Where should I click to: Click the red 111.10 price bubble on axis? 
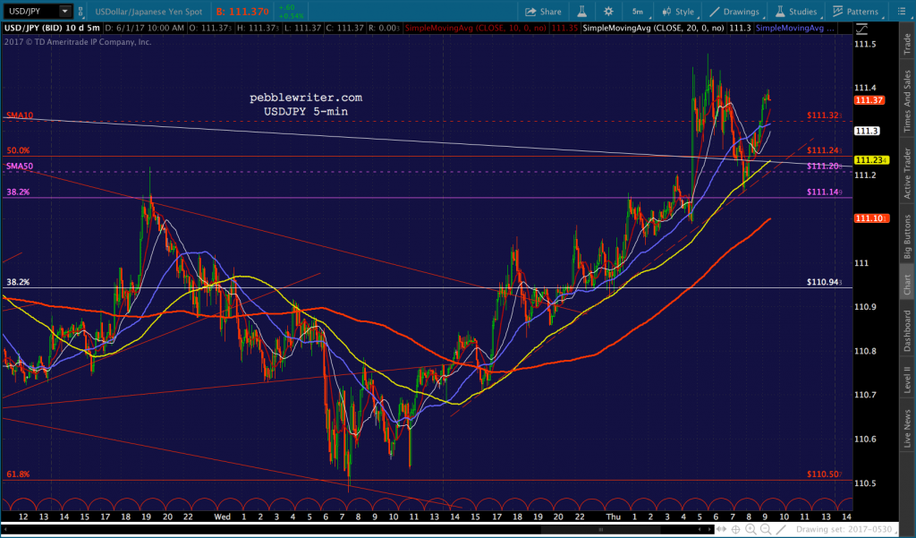click(x=871, y=218)
